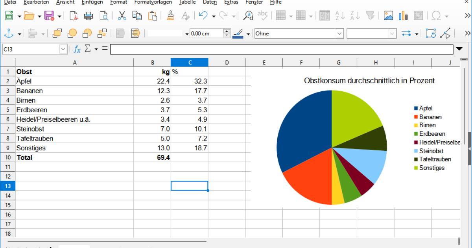Run the spelling check icon
Image resolution: width=472 pixels, height=248 pixels.
pyautogui.click(x=262, y=16)
